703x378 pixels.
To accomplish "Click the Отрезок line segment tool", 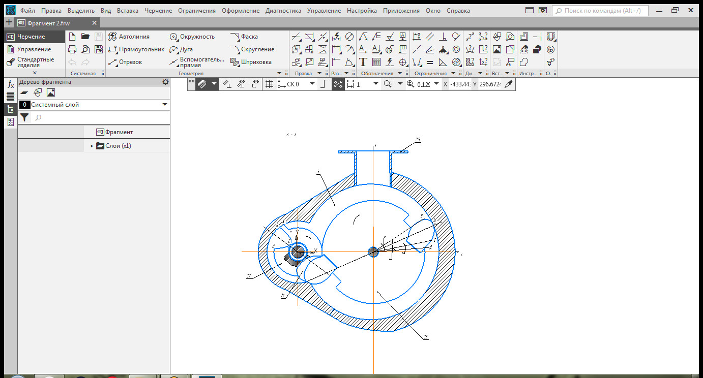I will 125,62.
